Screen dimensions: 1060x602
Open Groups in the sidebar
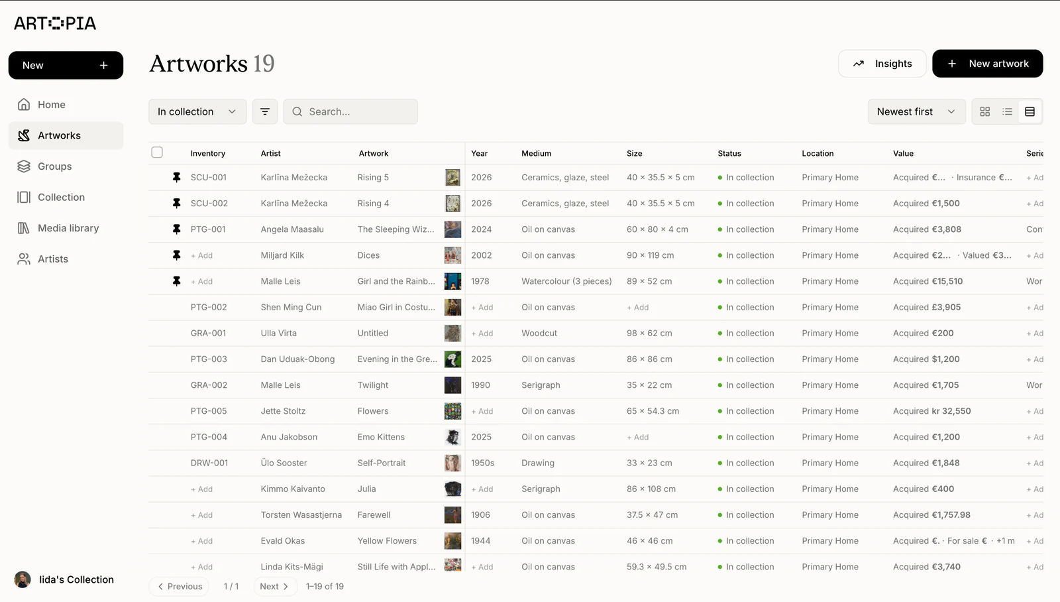pyautogui.click(x=66, y=166)
